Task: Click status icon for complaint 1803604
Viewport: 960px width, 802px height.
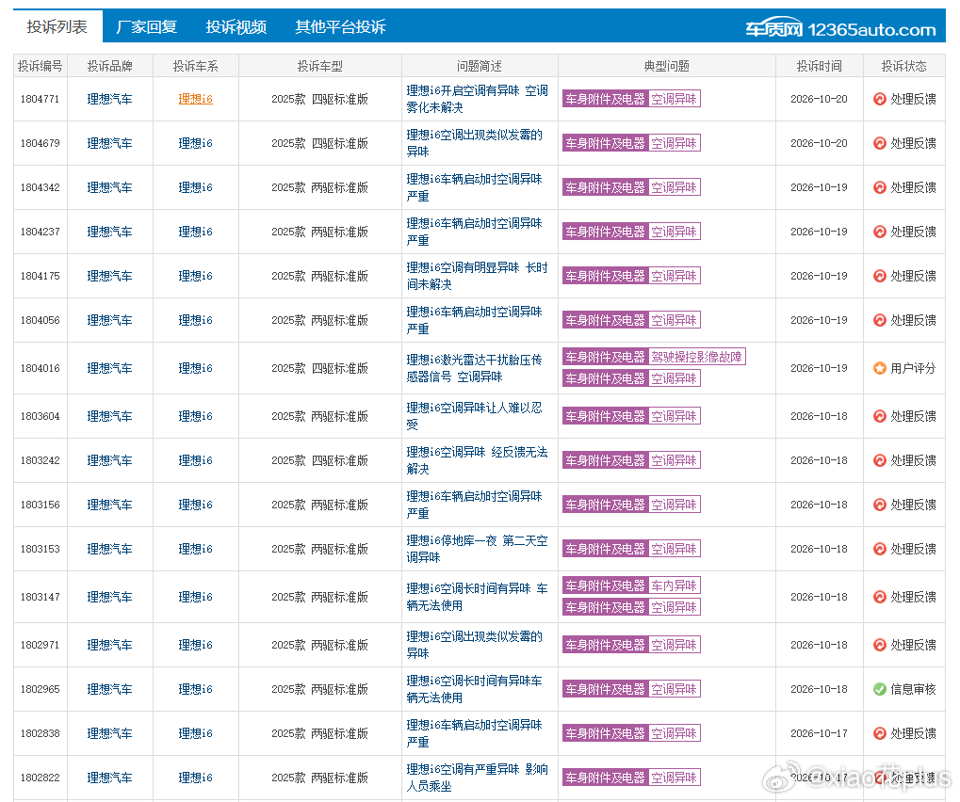Action: point(880,416)
